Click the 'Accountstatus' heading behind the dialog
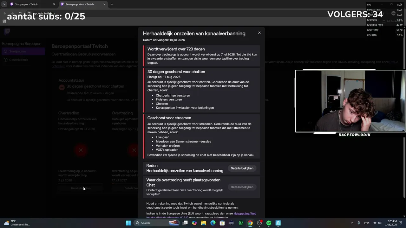 click(x=71, y=80)
